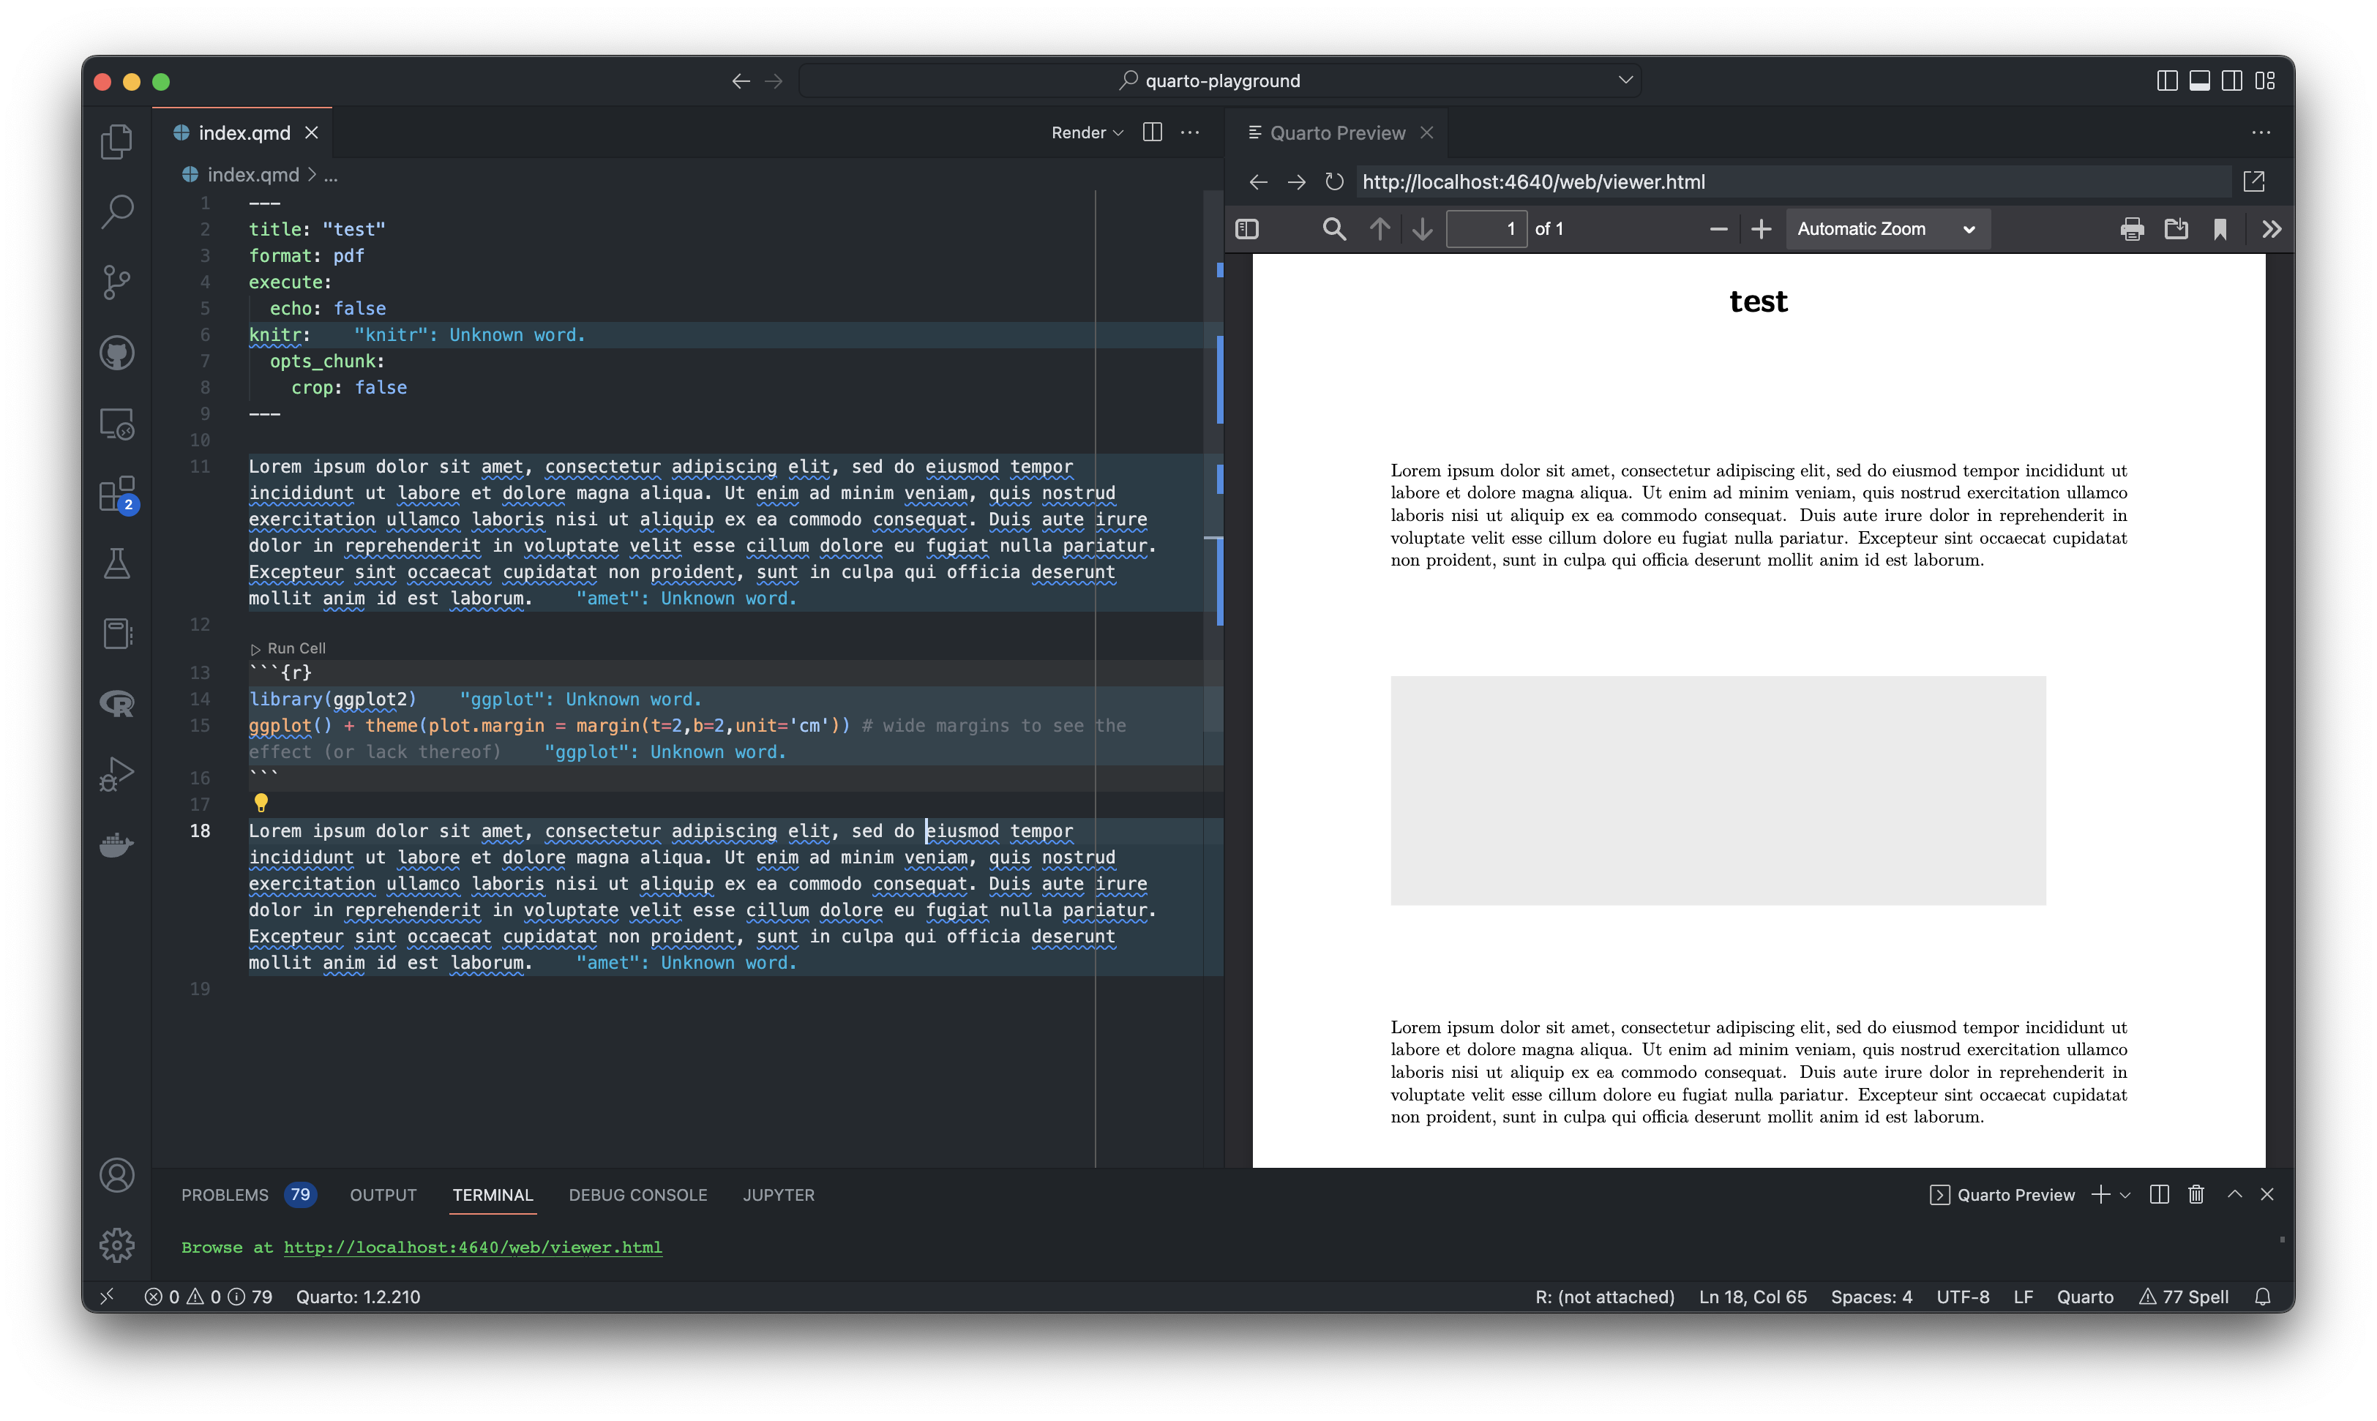Open customize layout button
The image size is (2377, 1421).
tap(2265, 81)
